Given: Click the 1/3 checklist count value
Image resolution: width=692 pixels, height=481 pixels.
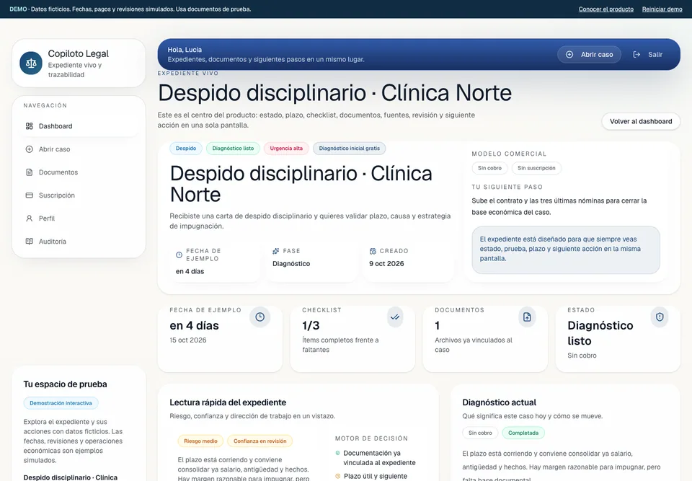Looking at the screenshot, I should click(x=311, y=326).
